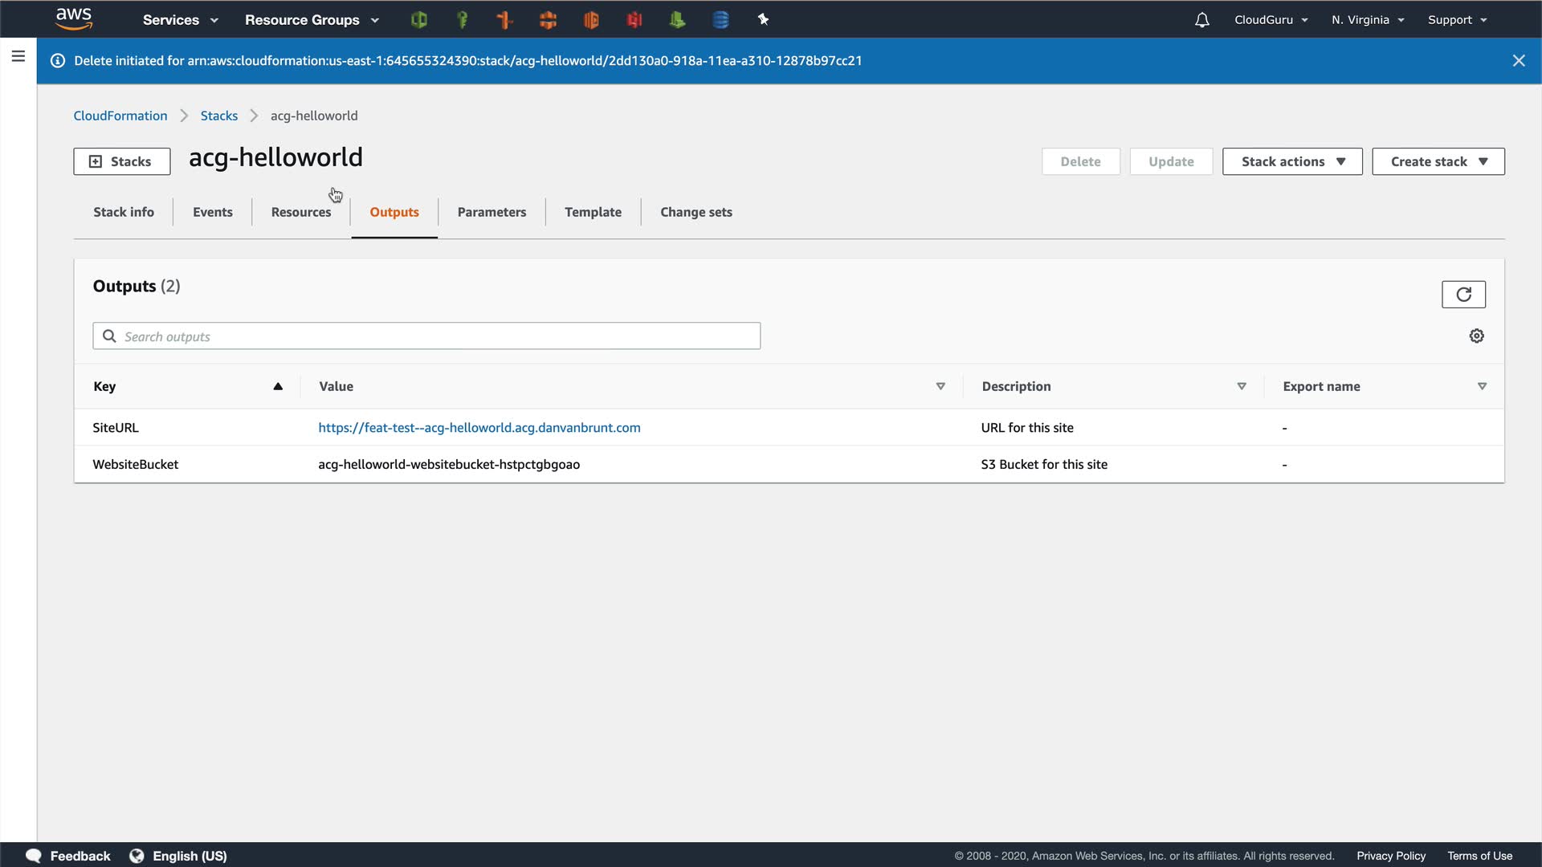Open outputs table preferences gear
Screen dimensions: 1542x867
[1476, 336]
